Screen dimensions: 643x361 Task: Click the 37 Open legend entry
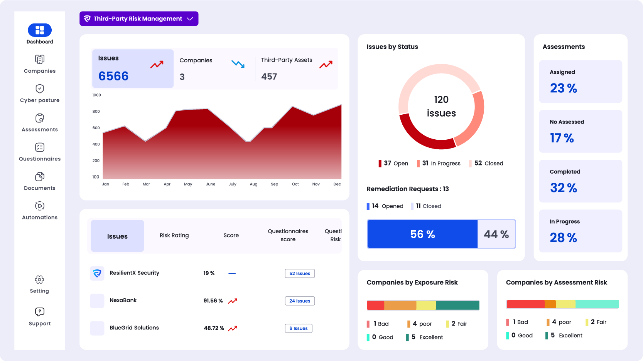(393, 163)
